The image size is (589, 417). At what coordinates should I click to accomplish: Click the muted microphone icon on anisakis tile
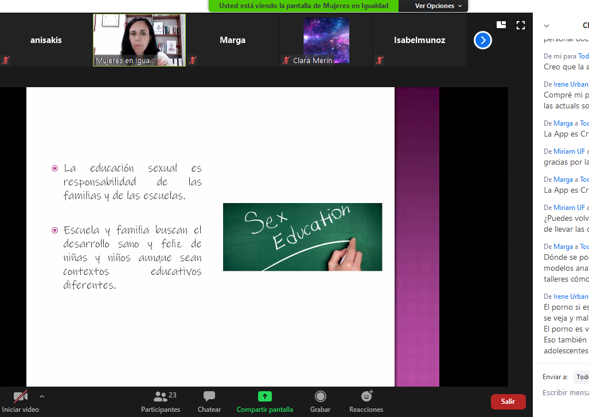[x=5, y=60]
